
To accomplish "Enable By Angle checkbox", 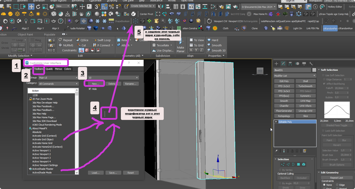I will [x=280, y=183].
